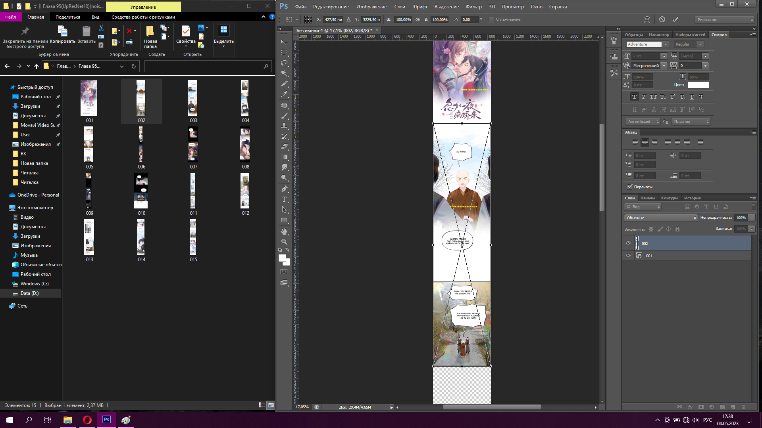Select the Path Selection tool
The image size is (762, 428).
(x=284, y=210)
